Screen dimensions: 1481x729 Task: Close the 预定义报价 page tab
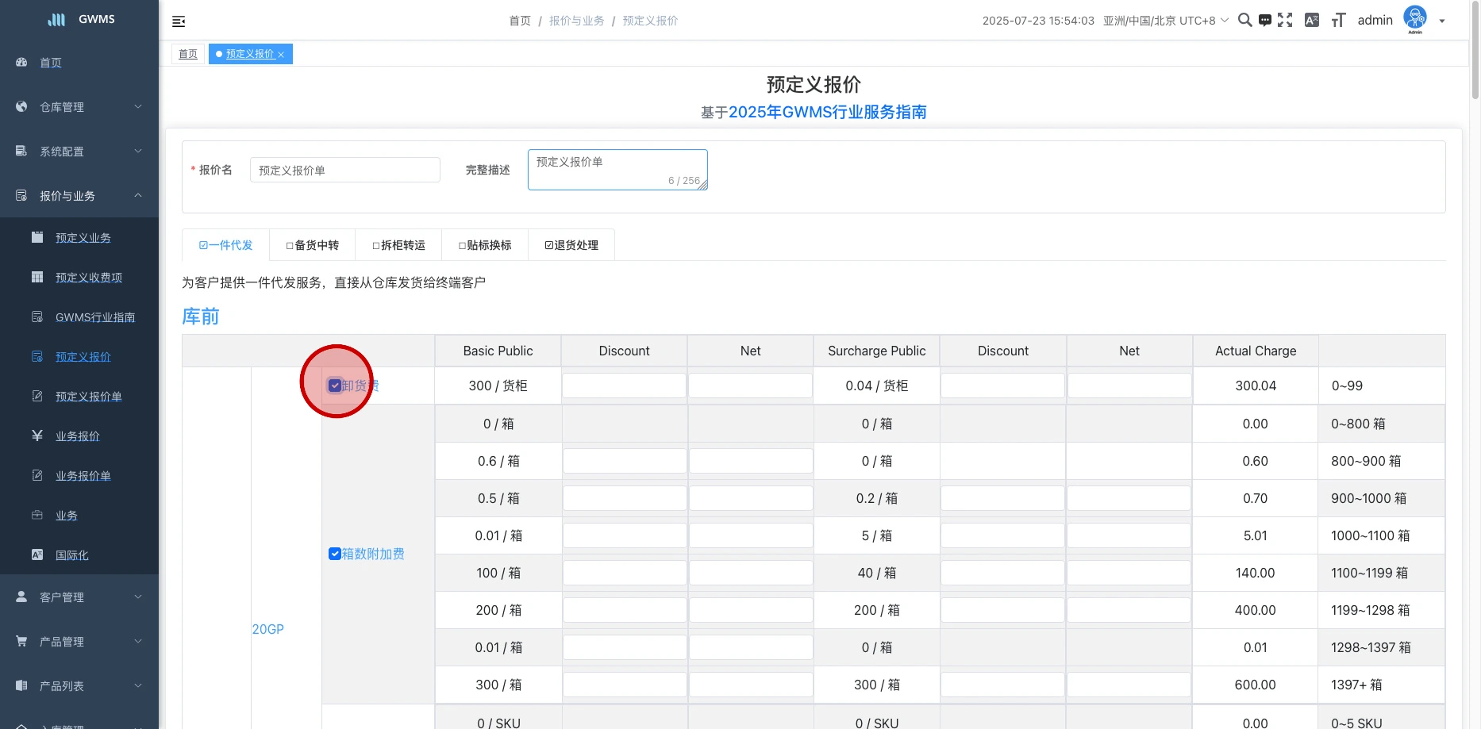(x=281, y=55)
